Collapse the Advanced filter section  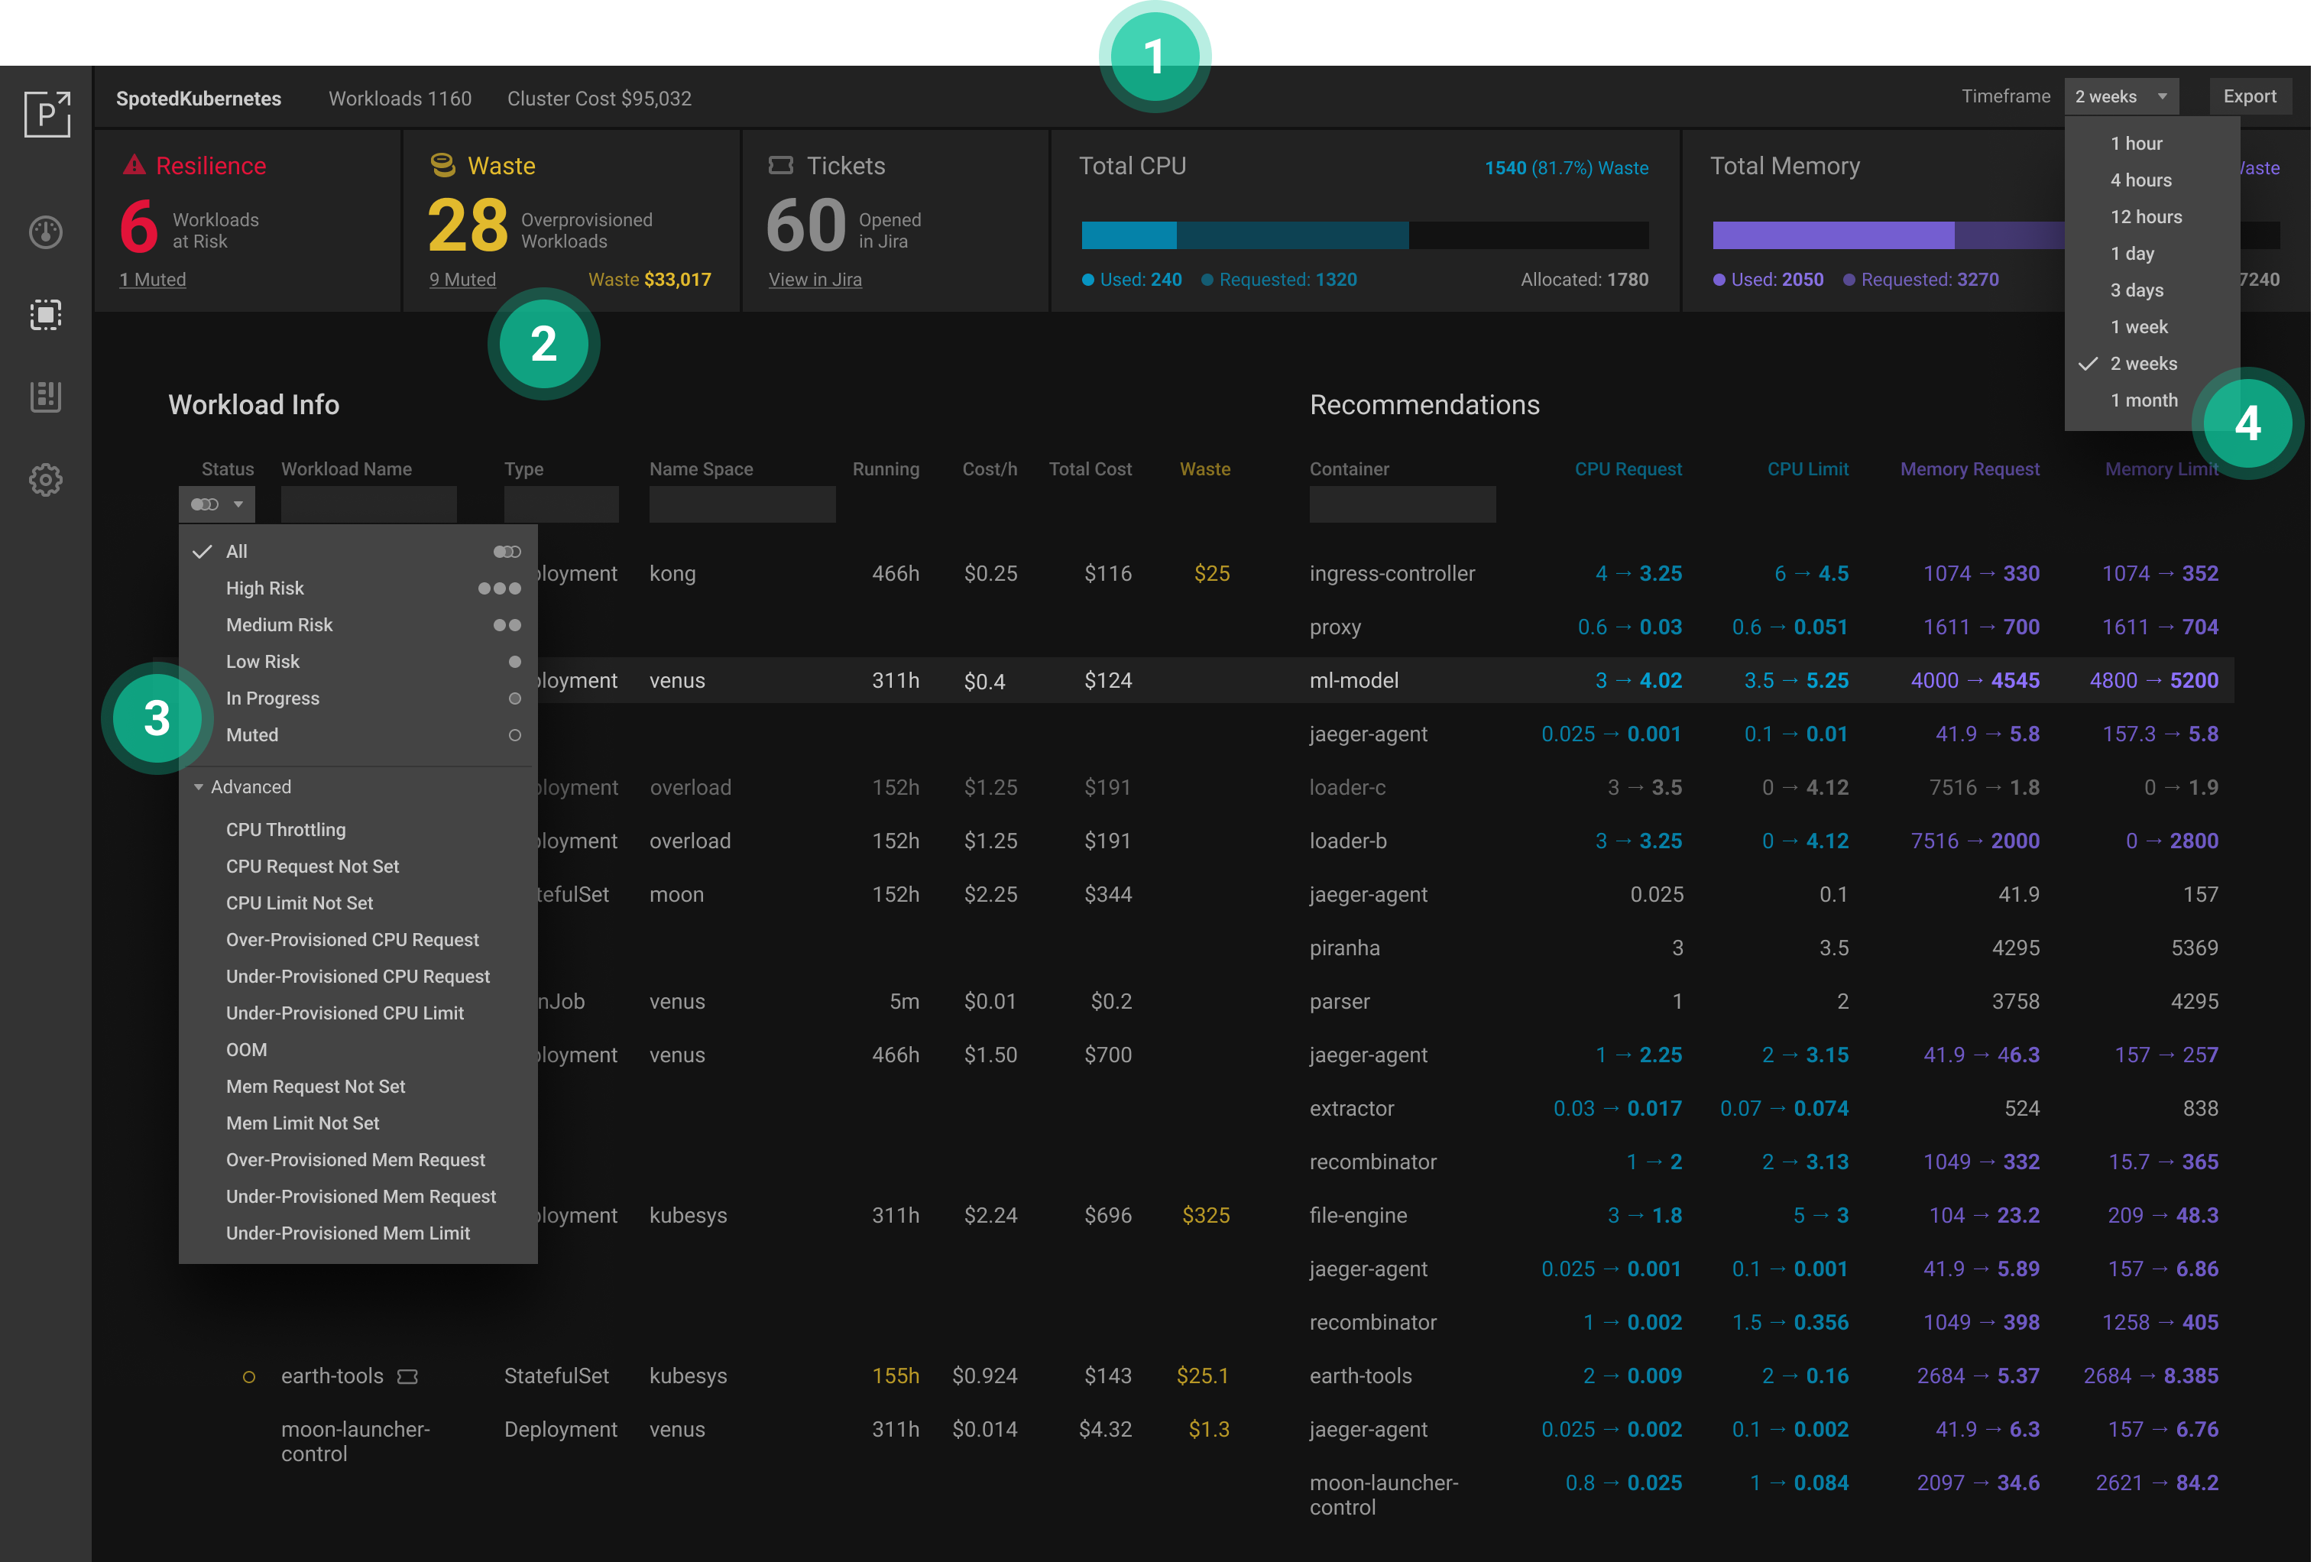tap(243, 787)
